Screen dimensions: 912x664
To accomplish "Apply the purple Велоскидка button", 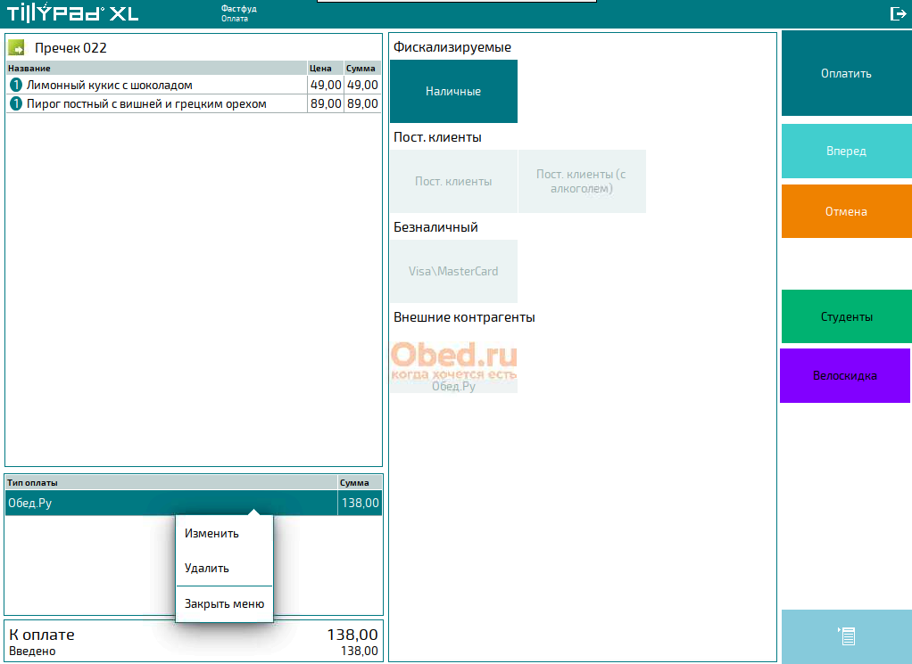I will (844, 375).
